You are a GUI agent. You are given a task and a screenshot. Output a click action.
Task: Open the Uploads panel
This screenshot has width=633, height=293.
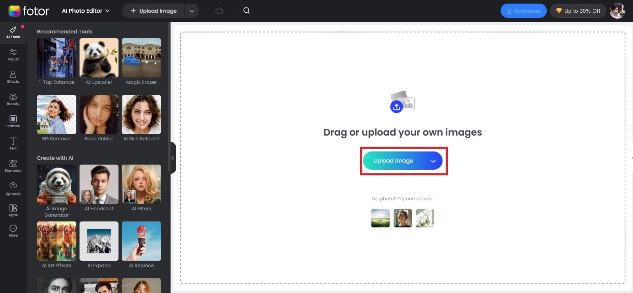(13, 188)
